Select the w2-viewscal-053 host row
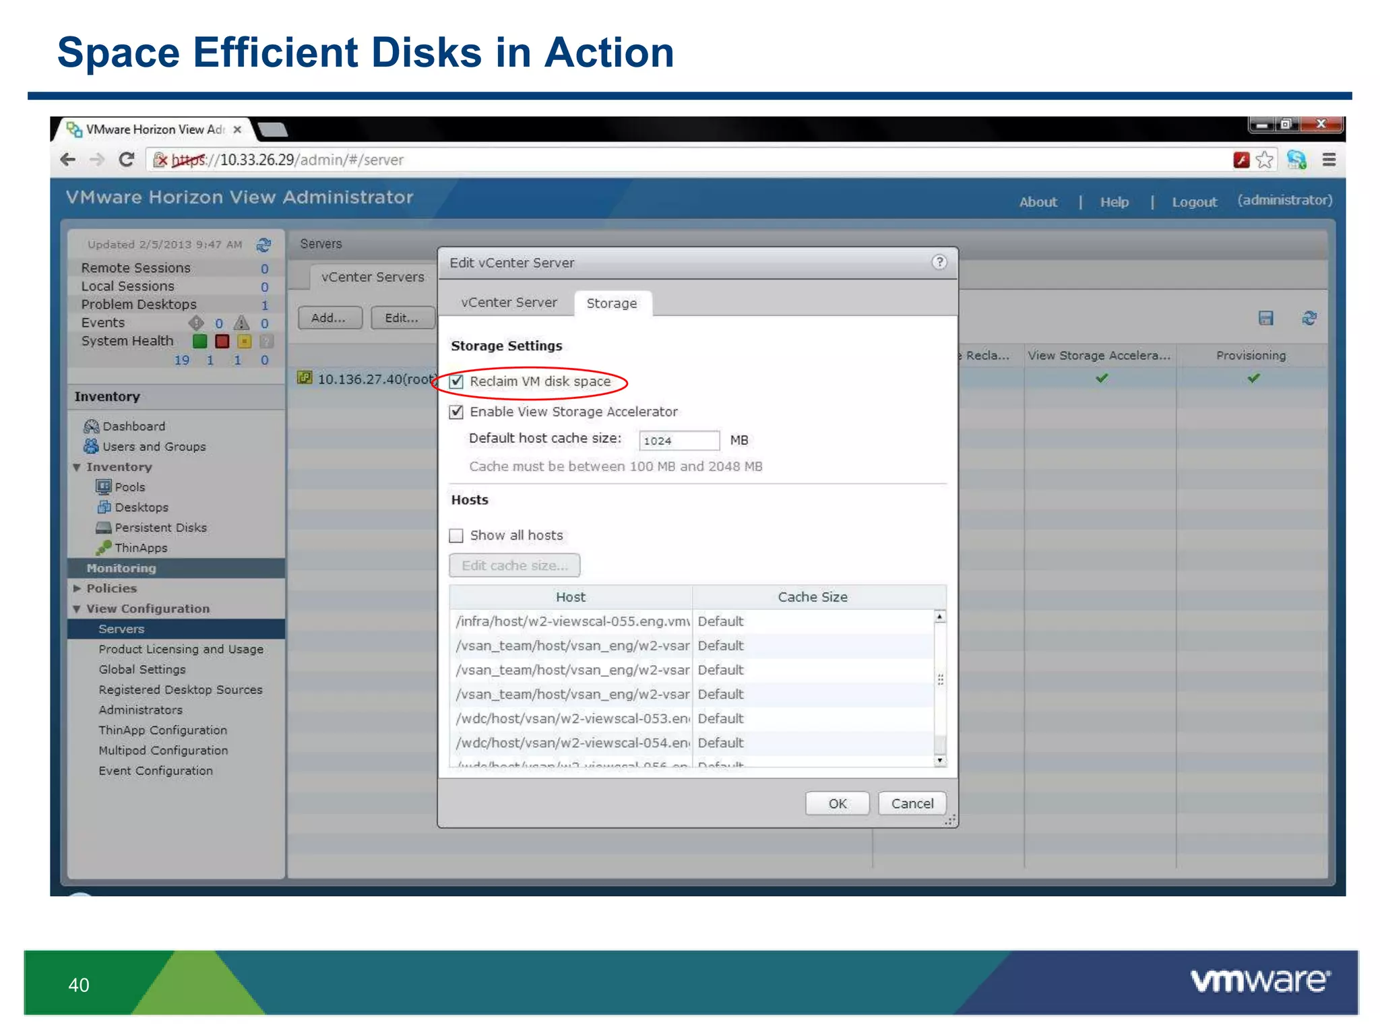Image resolution: width=1380 pixels, height=1035 pixels. coord(692,718)
